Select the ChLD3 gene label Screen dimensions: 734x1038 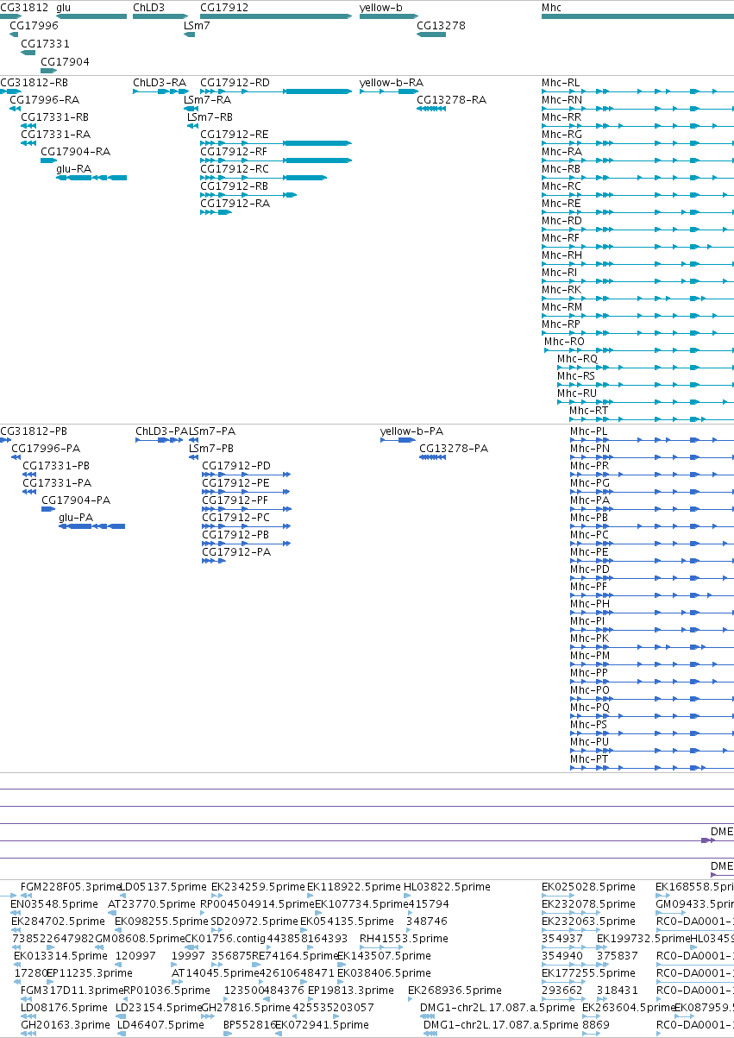pos(148,7)
